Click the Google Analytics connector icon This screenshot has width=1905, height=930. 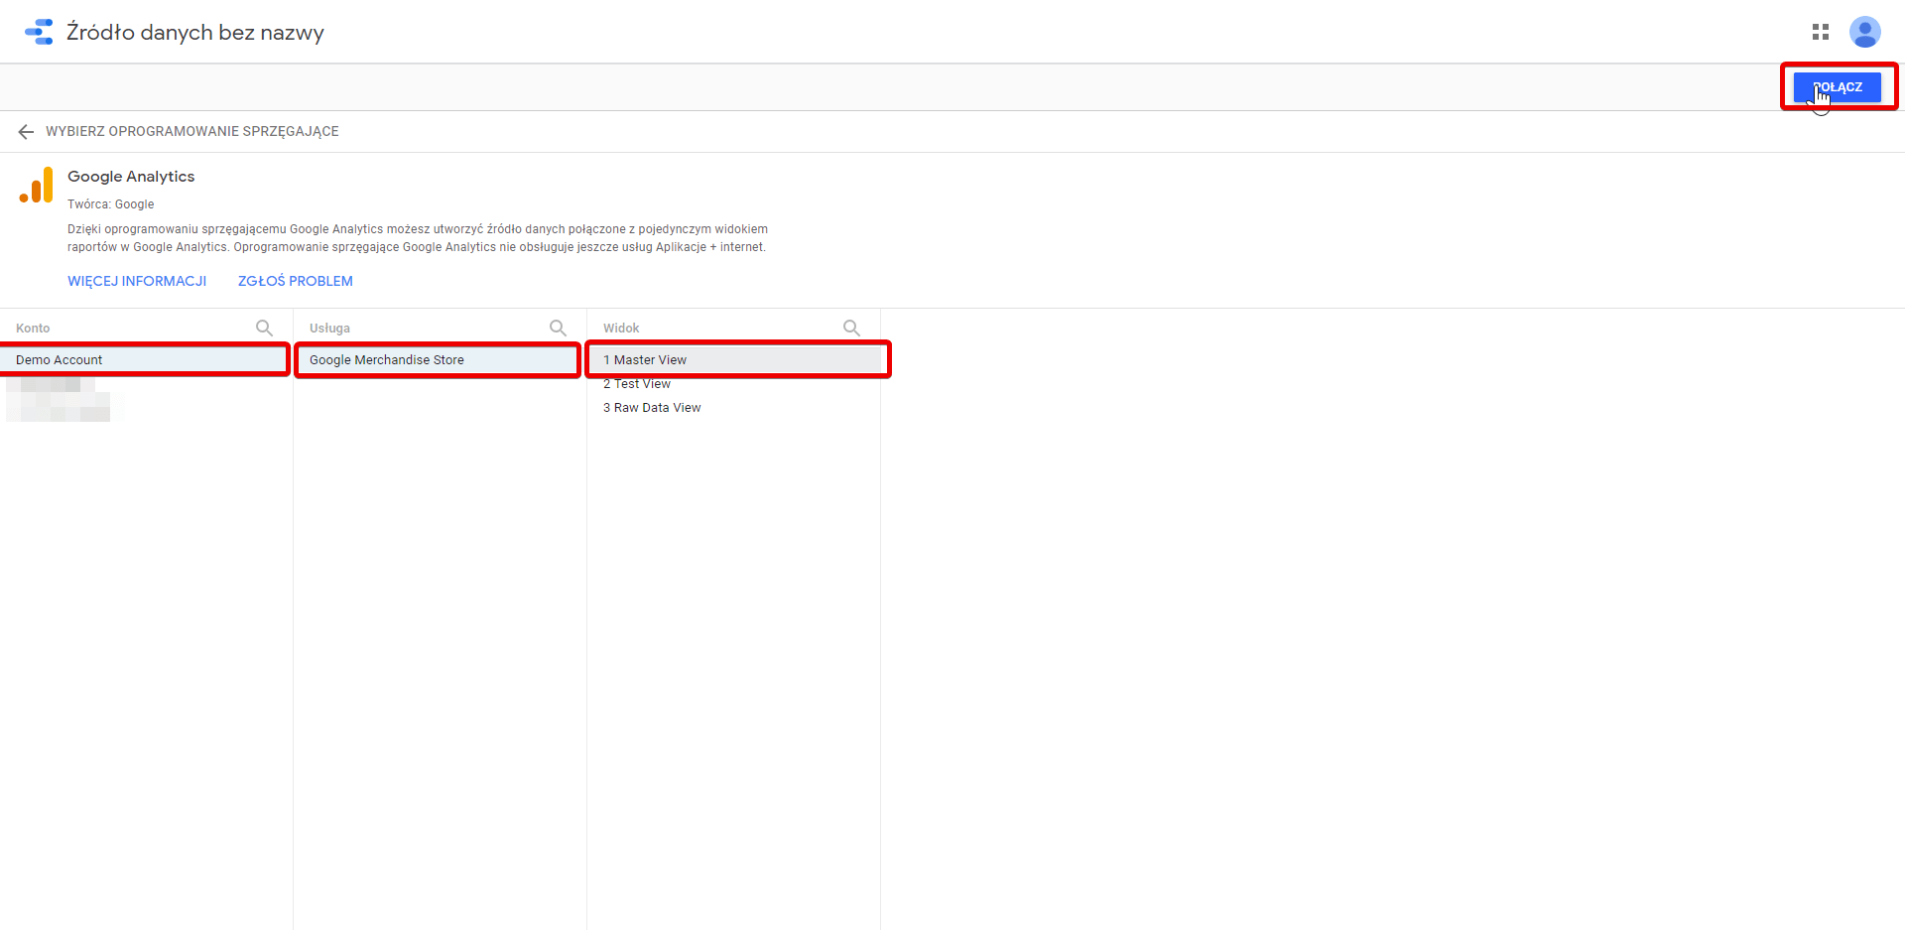coord(37,186)
